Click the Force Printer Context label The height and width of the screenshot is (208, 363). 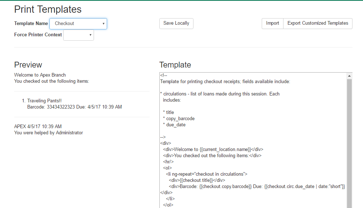[38, 35]
